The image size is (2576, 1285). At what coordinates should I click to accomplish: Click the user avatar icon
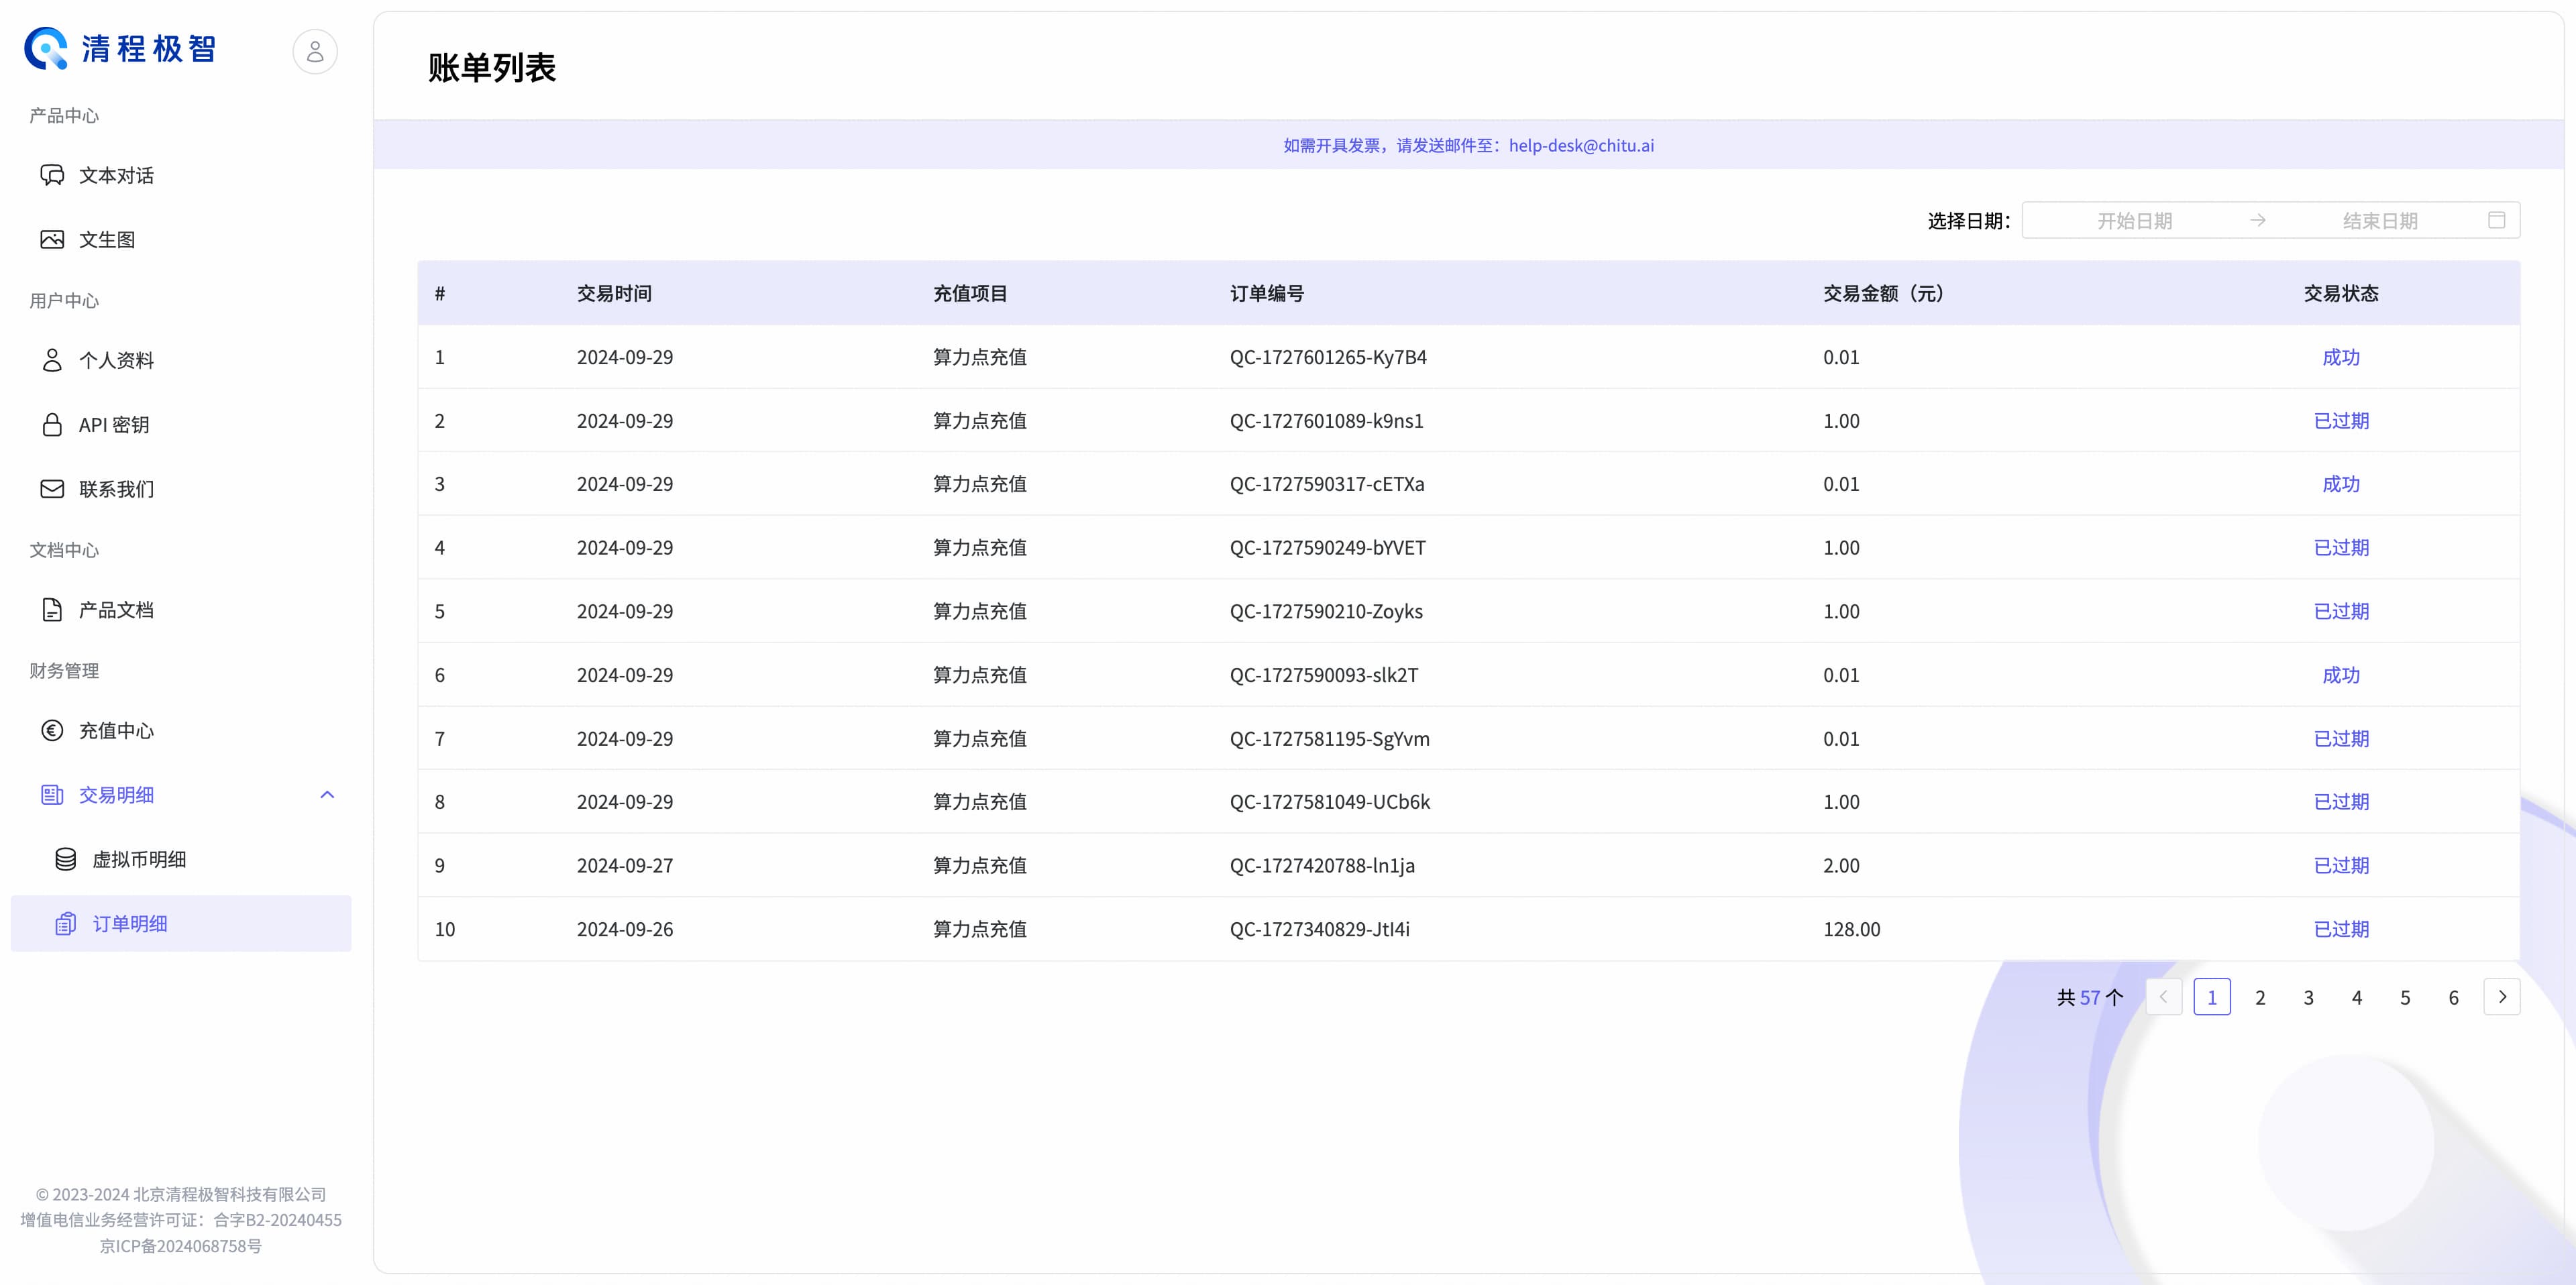[314, 51]
